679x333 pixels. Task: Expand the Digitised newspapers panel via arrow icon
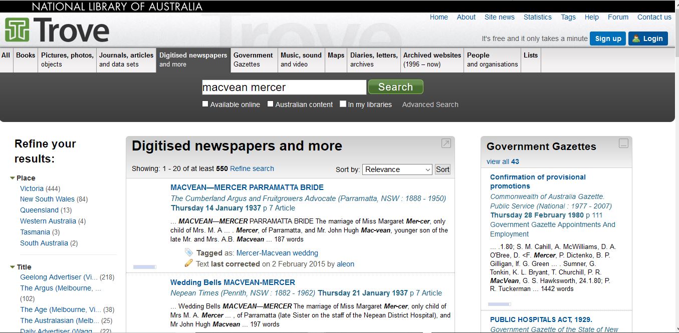[x=446, y=143]
